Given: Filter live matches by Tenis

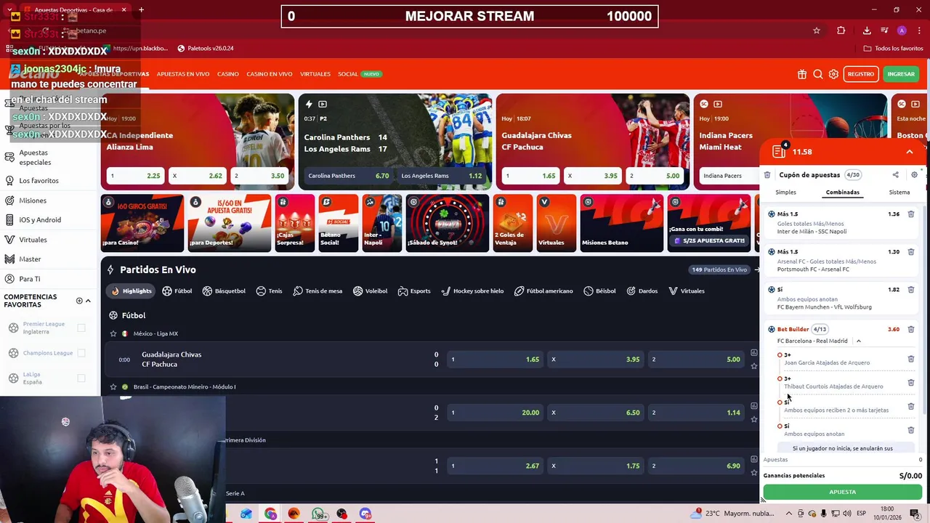Looking at the screenshot, I should (269, 291).
